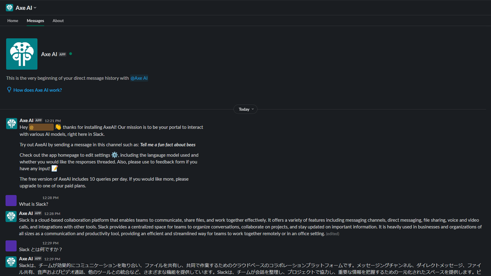491x276 pixels.
Task: Switch to the Home tab
Action: click(12, 20)
